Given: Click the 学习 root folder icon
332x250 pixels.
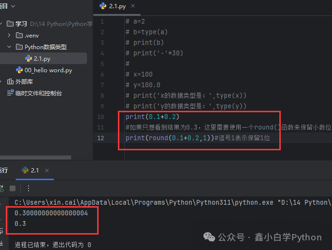Looking at the screenshot, I should coord(10,24).
